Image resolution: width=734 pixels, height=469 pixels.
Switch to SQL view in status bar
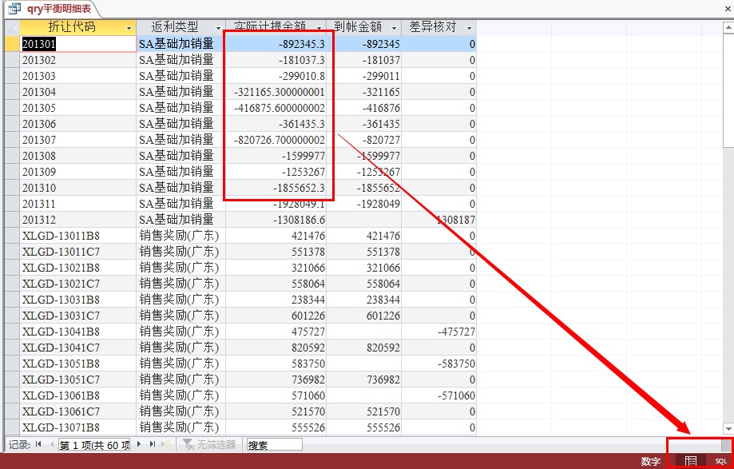coord(720,461)
